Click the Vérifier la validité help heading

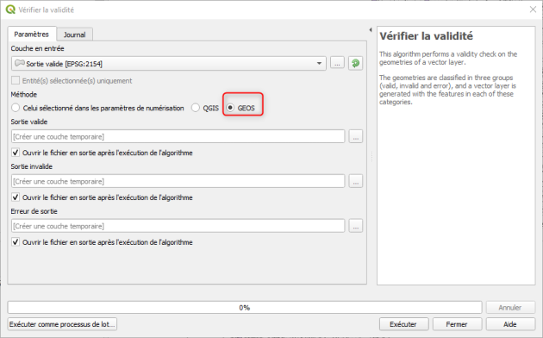point(427,36)
